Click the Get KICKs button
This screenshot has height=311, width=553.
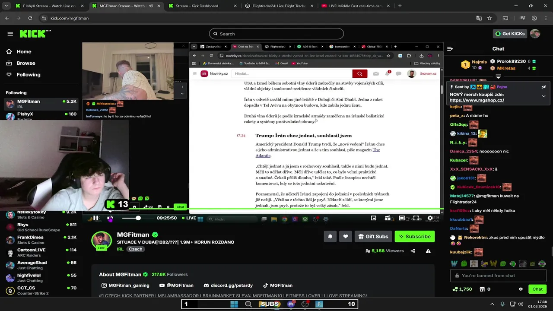510,34
